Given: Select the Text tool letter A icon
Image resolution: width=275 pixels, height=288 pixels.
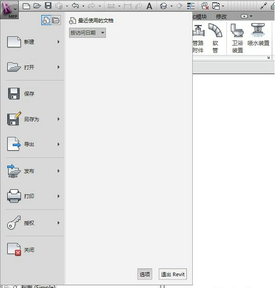Looking at the screenshot, I should pyautogui.click(x=149, y=6).
